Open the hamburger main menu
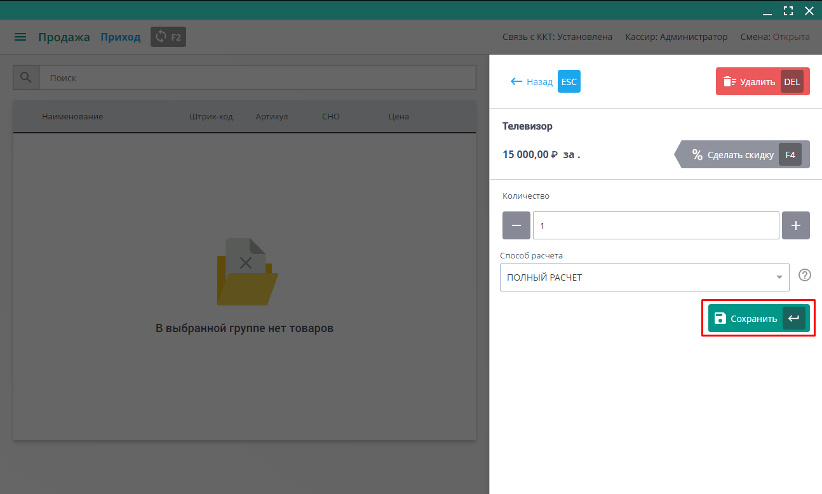 coord(20,37)
